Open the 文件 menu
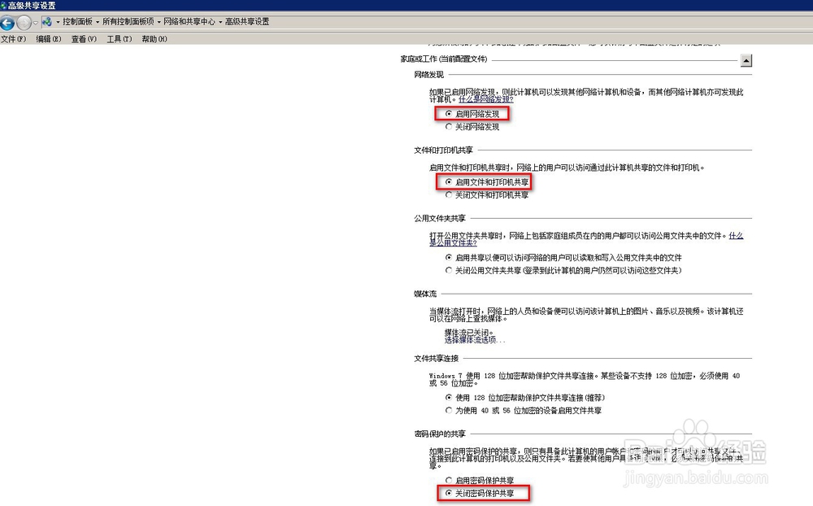 click(x=13, y=38)
